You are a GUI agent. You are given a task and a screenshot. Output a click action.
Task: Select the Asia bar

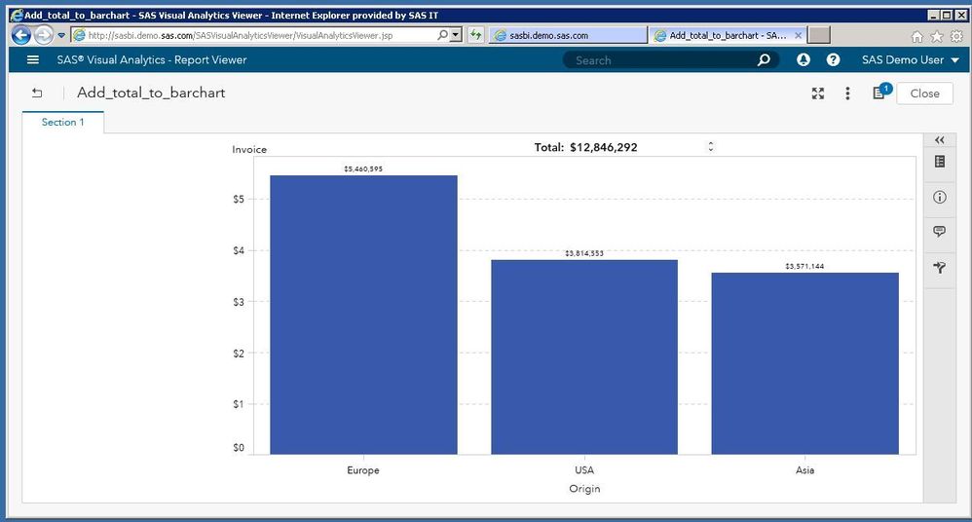[804, 363]
